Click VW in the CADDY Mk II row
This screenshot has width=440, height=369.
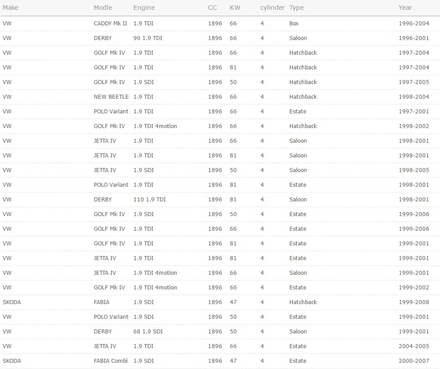(7, 24)
